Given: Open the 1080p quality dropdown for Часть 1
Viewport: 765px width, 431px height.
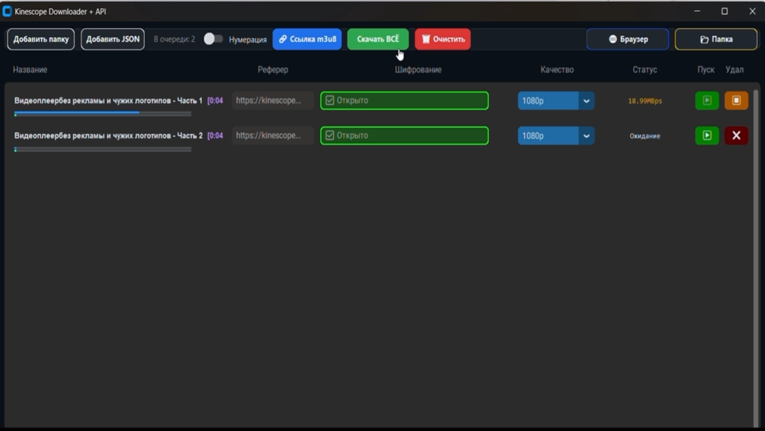Looking at the screenshot, I should (556, 101).
